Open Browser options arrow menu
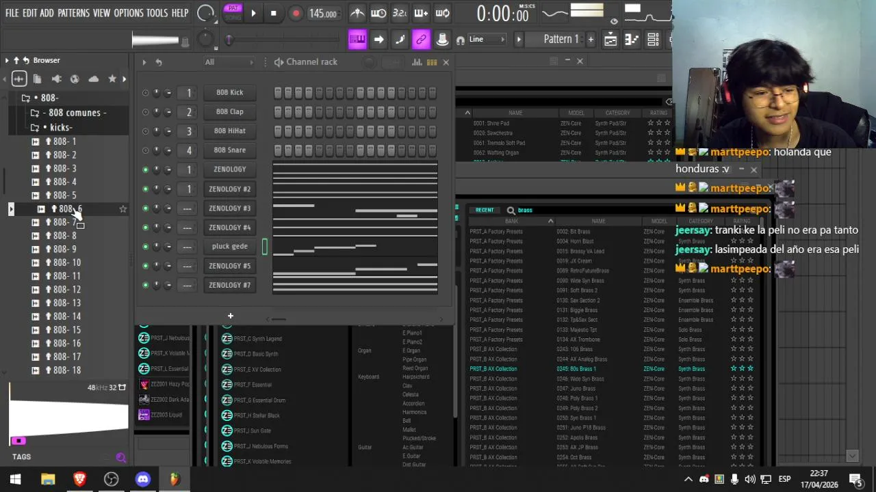 [7, 60]
